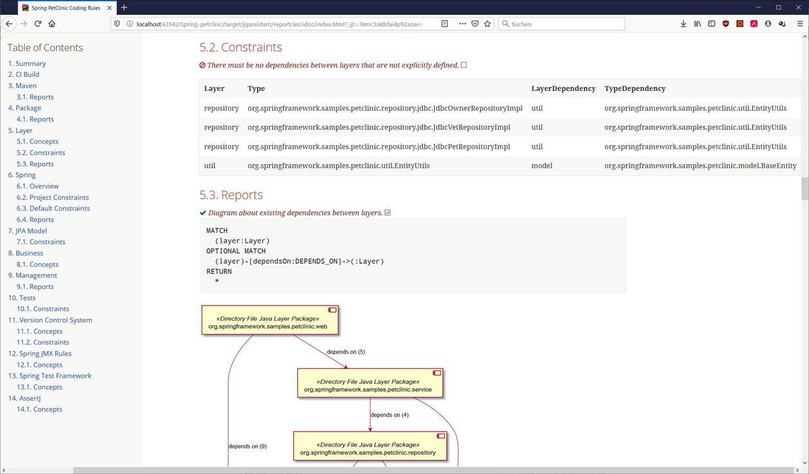The image size is (809, 474).
Task: Click the horizontal scrollbar at page bottom
Action: pos(435,470)
